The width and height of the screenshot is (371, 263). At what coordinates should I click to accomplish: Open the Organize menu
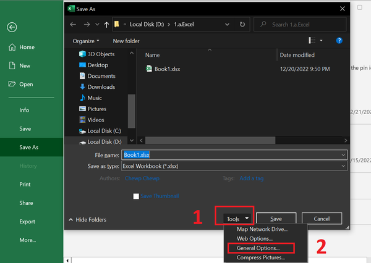[x=86, y=41]
